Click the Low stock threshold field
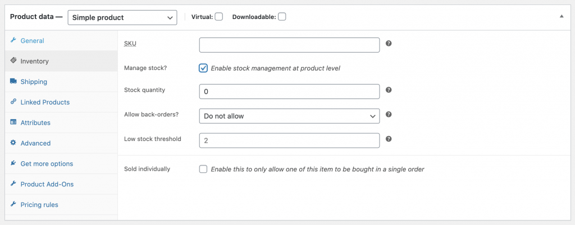Image resolution: width=575 pixels, height=225 pixels. 289,140
